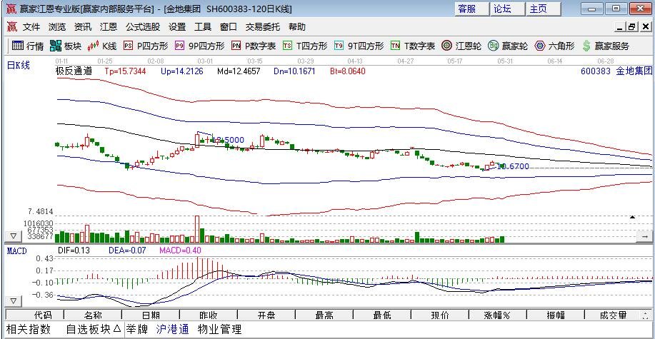This screenshot has width=655, height=339.
Task: Switch to the 物业管理 tab
Action: (220, 329)
